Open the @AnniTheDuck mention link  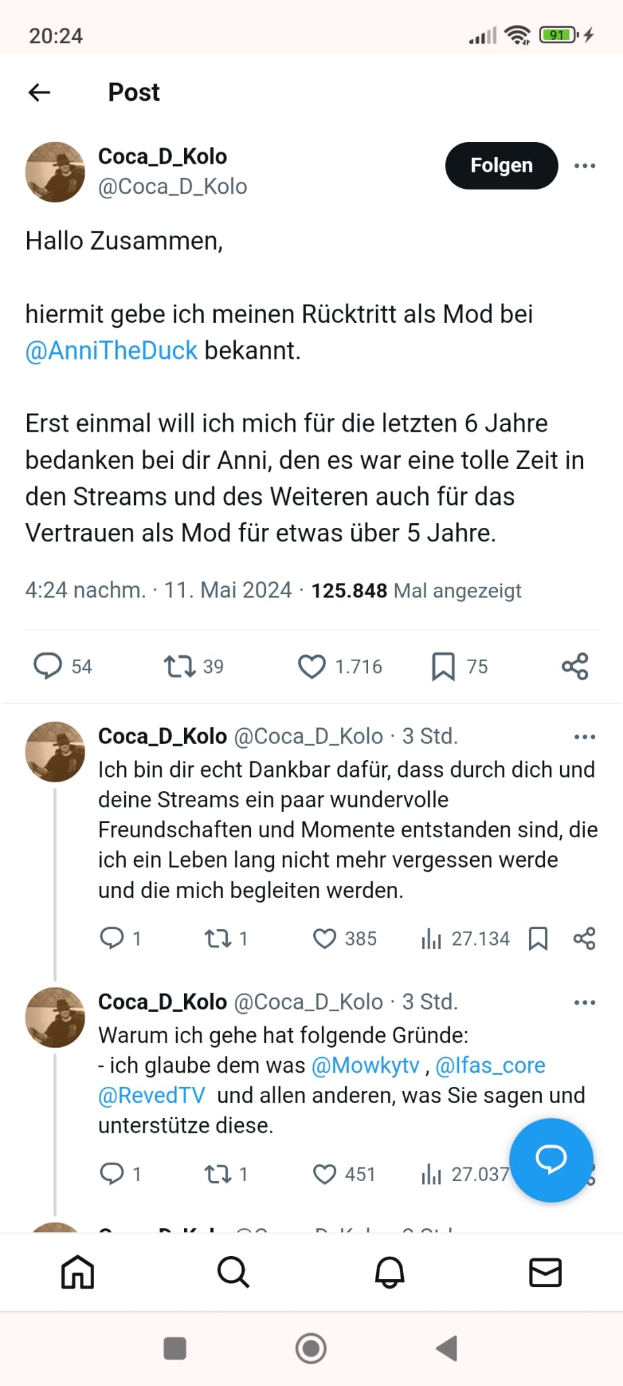[x=111, y=351]
